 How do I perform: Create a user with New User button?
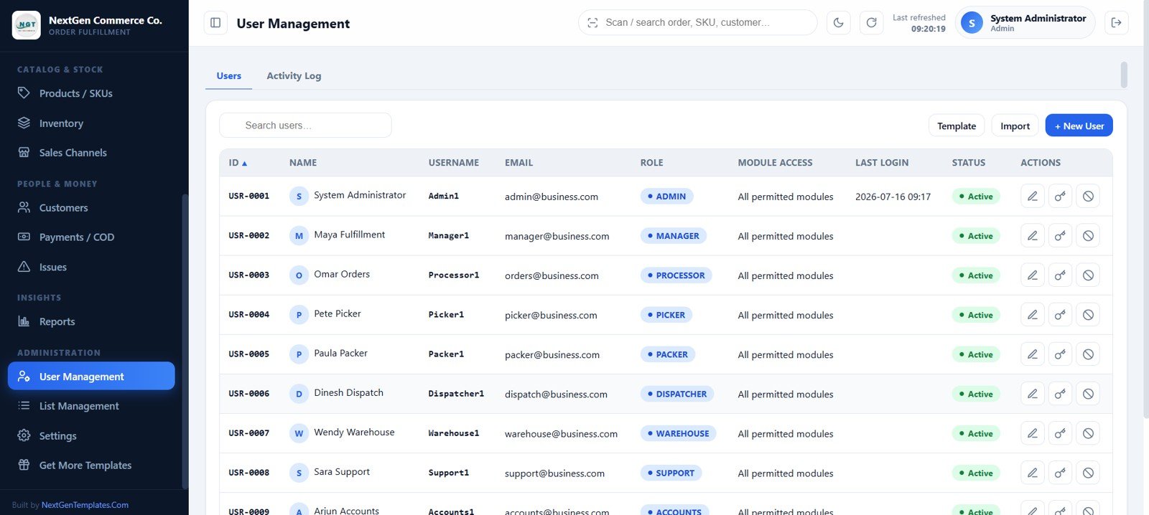(1079, 126)
